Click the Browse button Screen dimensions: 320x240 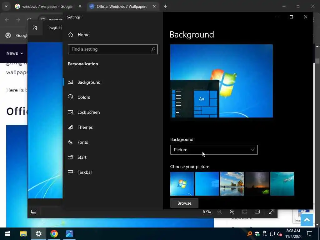click(184, 203)
